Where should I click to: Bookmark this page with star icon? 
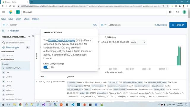click(x=167, y=6)
